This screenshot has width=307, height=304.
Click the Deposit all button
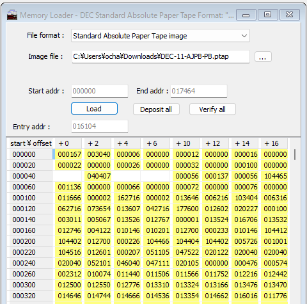pyautogui.click(x=156, y=109)
